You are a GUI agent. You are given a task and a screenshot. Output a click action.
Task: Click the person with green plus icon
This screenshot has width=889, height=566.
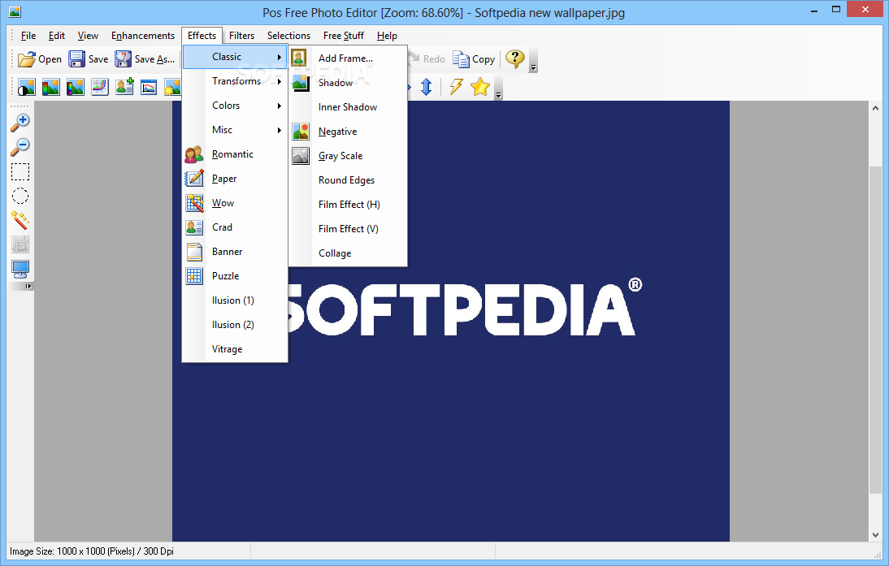tap(124, 87)
